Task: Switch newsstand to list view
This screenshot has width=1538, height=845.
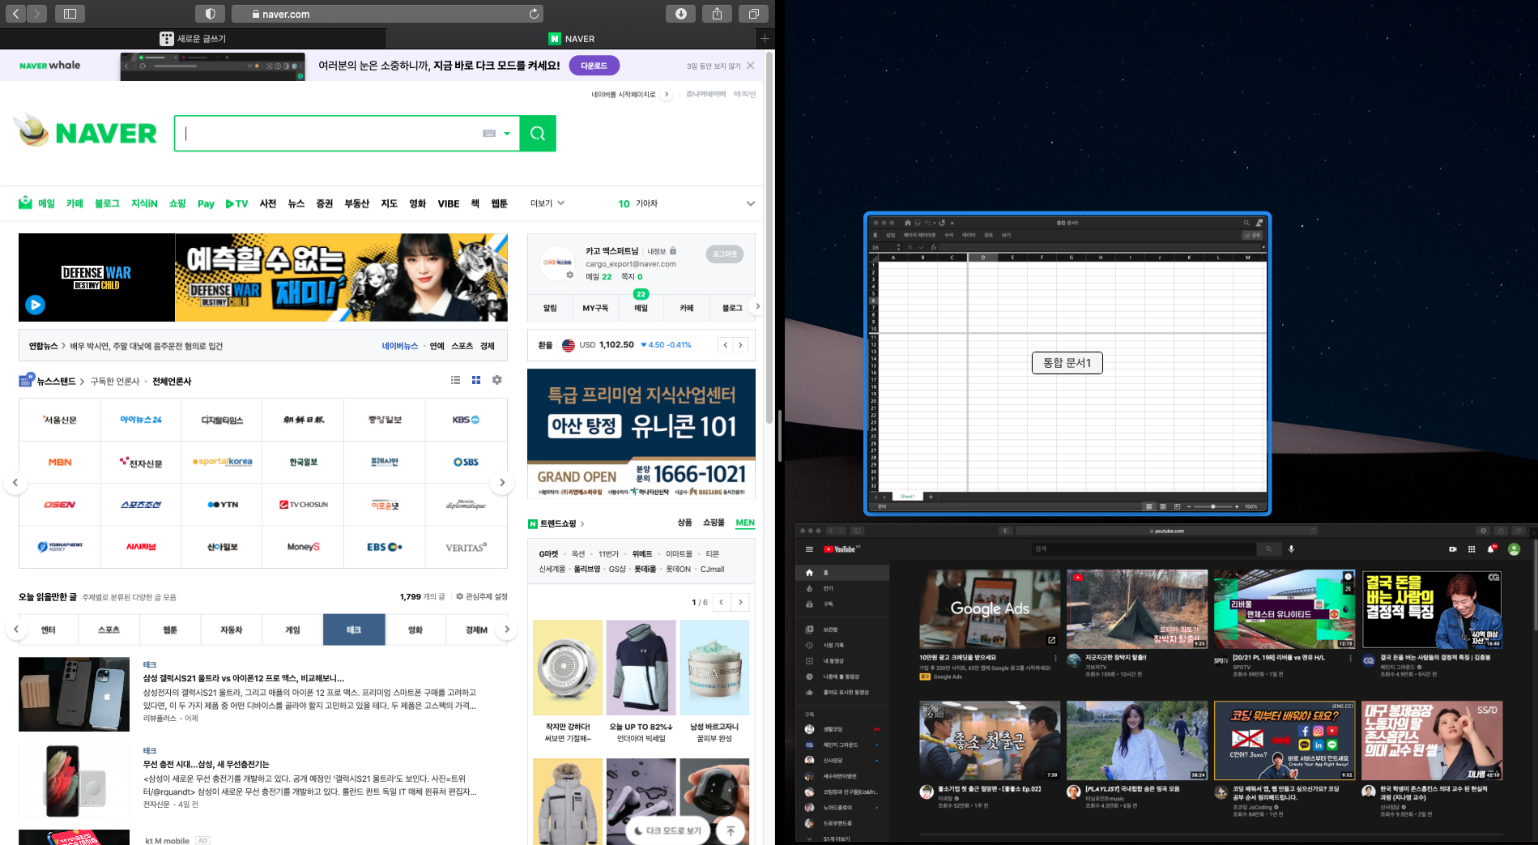Action: tap(455, 380)
